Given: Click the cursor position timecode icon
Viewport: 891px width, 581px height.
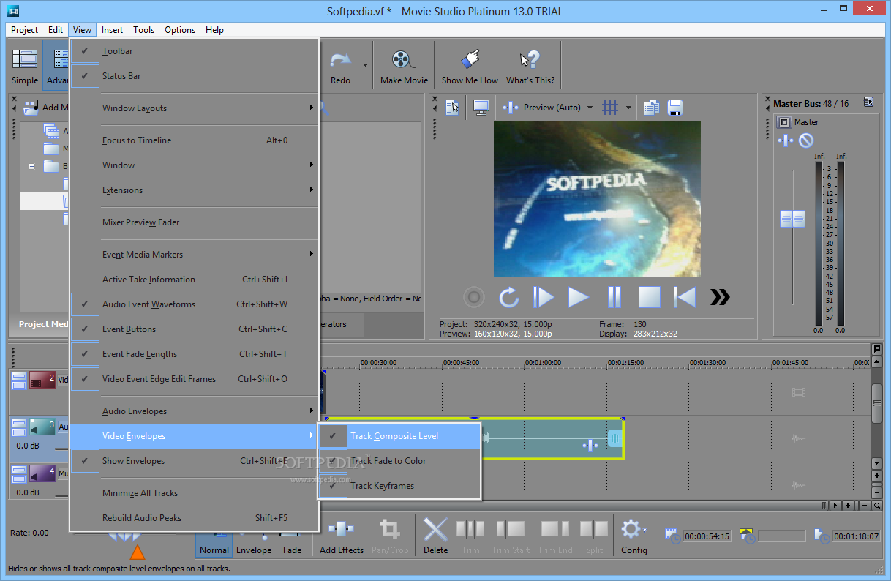Looking at the screenshot, I should coord(673,536).
